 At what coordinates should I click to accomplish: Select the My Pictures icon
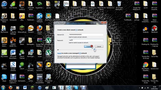coord(4,29)
